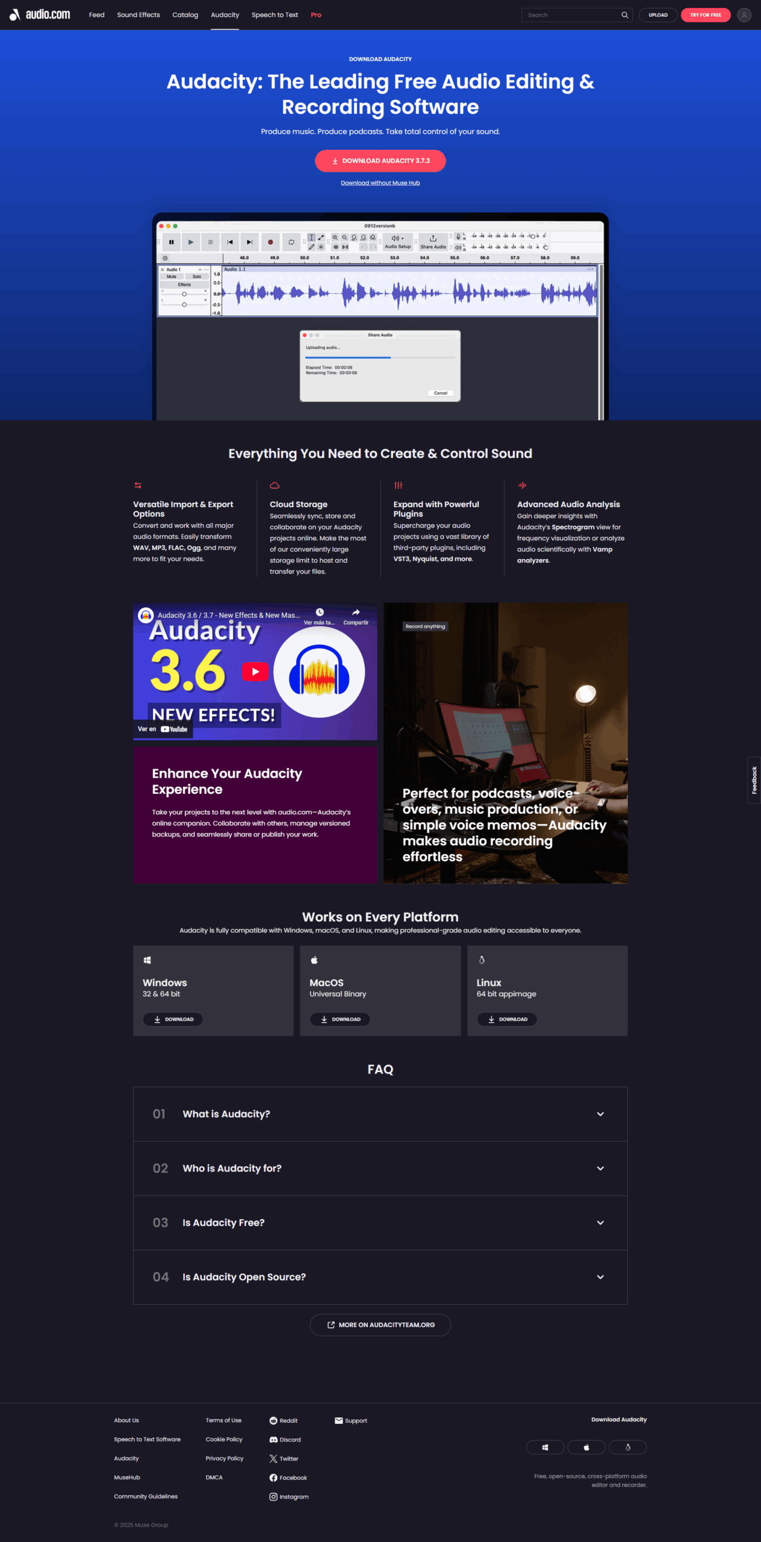
Task: Expand the Who is Audacity for? FAQ
Action: [380, 1168]
